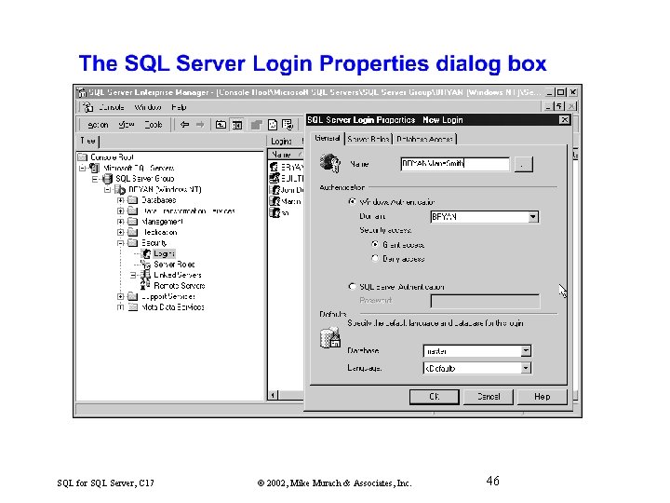Click the Databases folder icon
This screenshot has width=670, height=503.
[133, 200]
